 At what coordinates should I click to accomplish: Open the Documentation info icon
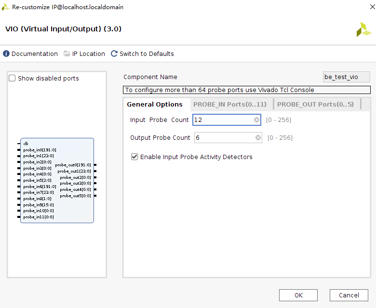[6, 54]
